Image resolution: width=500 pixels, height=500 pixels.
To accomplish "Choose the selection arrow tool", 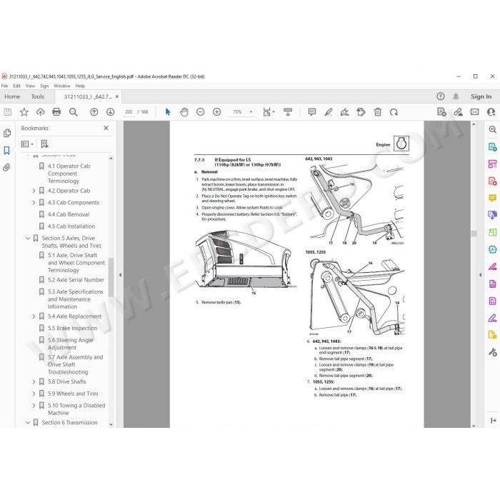I will tap(168, 112).
